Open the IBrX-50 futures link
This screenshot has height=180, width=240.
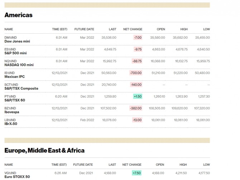(11, 124)
